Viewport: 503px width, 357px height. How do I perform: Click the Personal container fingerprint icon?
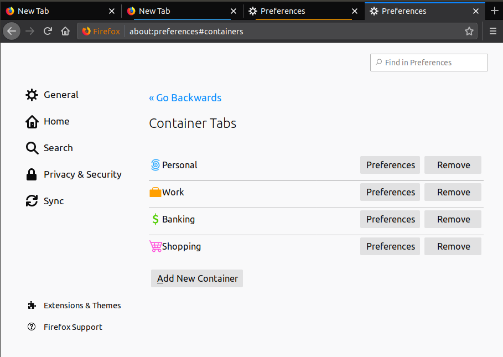point(154,164)
